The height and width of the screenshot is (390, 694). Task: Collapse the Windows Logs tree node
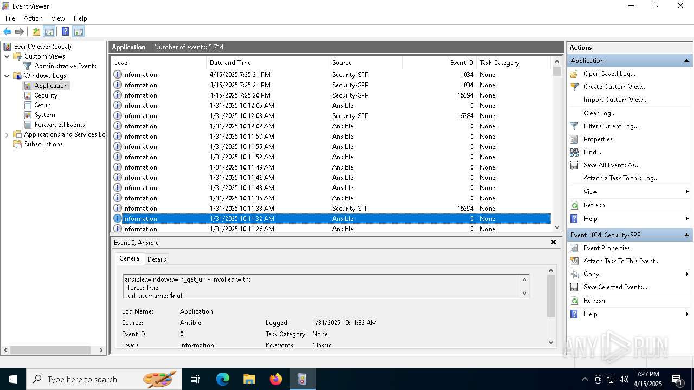click(7, 76)
